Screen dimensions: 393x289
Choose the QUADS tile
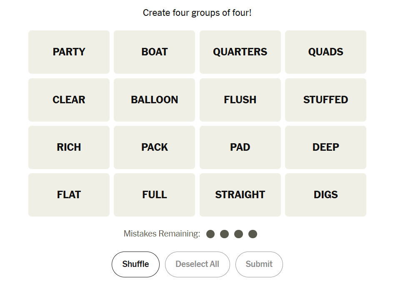point(325,52)
